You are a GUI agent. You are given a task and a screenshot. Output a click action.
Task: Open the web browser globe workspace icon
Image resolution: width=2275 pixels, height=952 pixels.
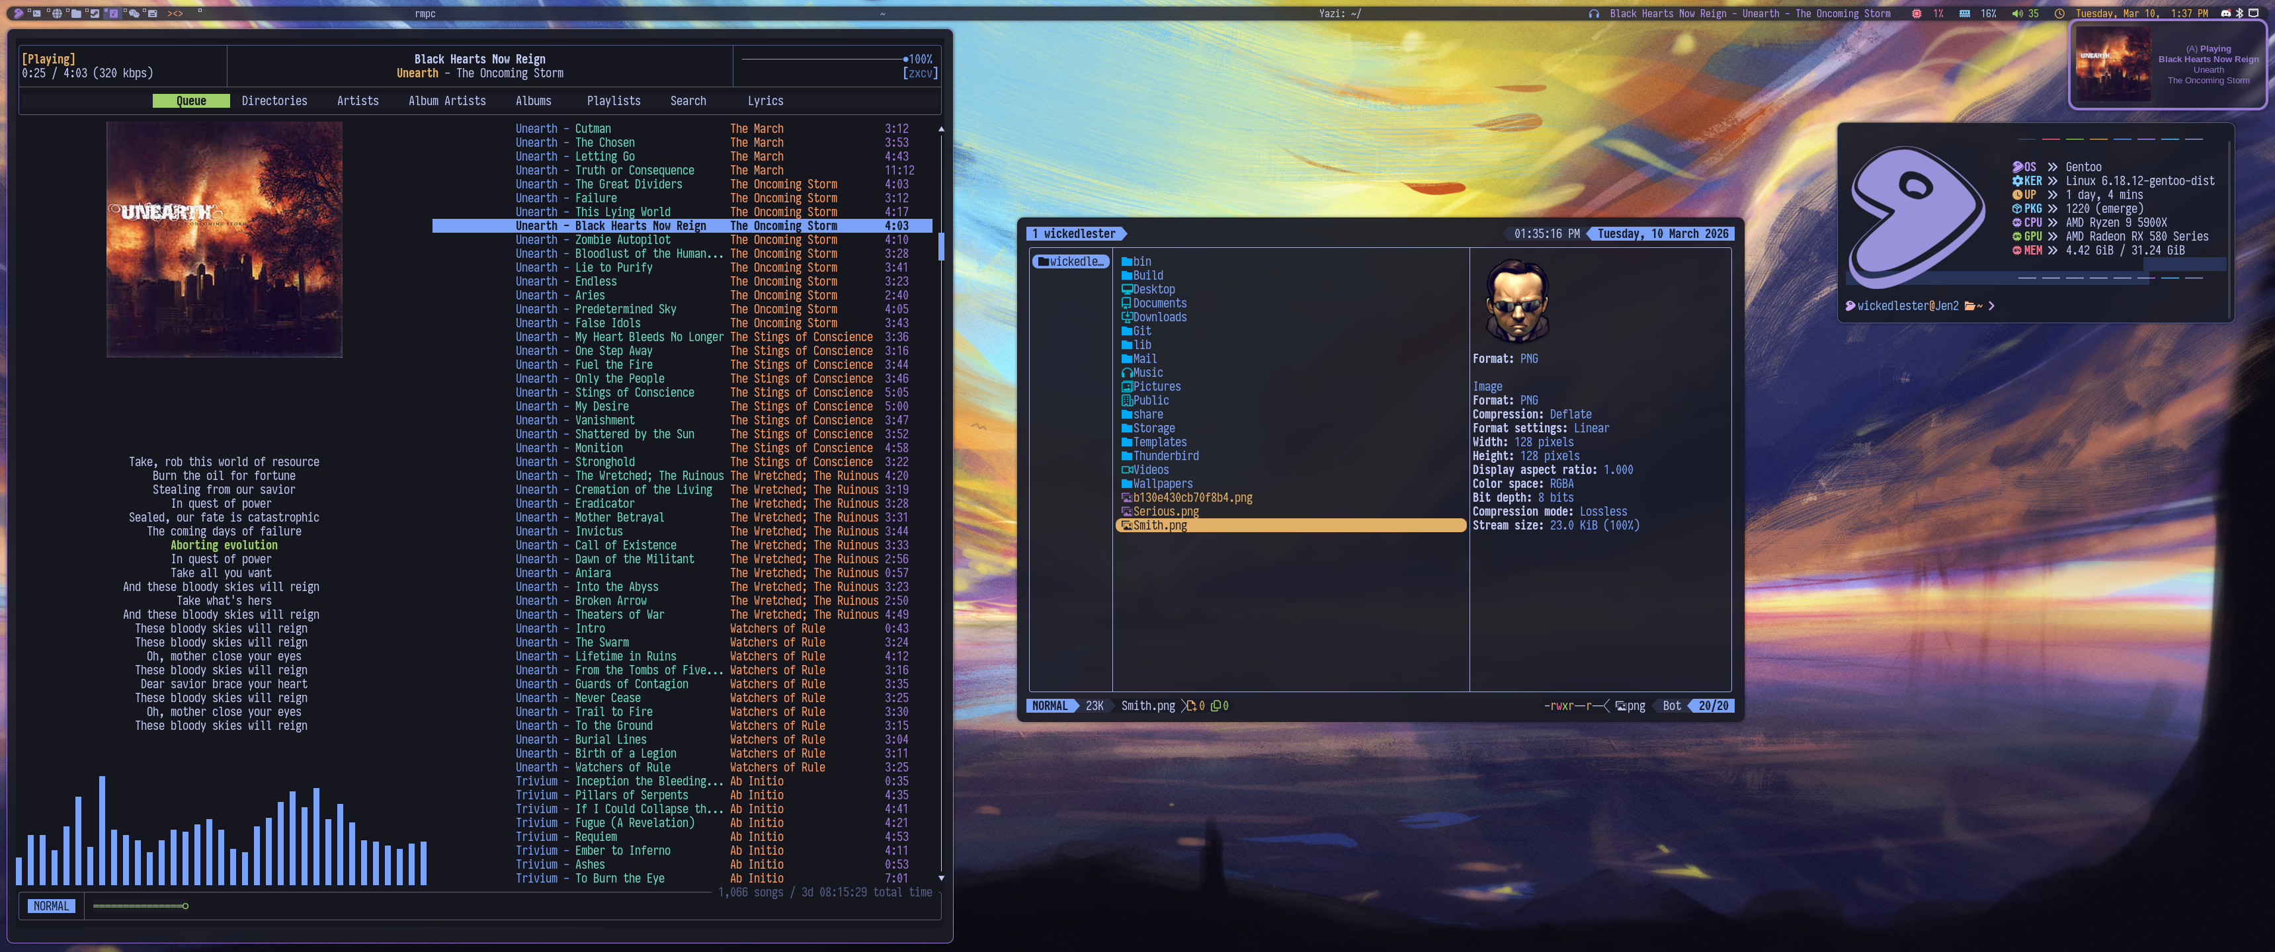(58, 13)
